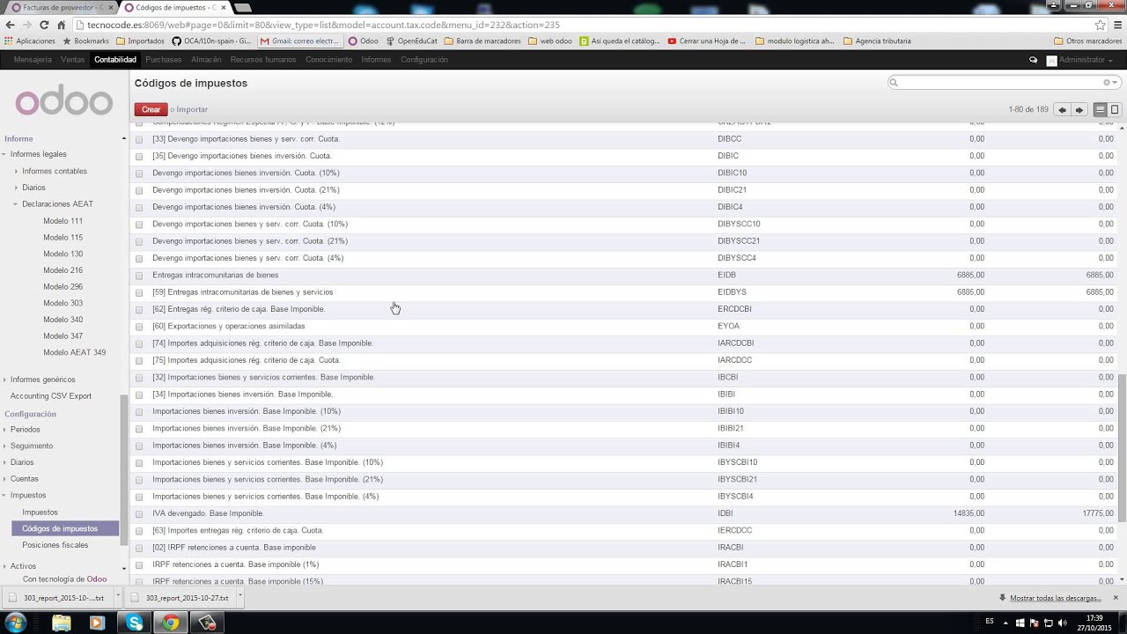Click the red Crear button

coord(151,110)
